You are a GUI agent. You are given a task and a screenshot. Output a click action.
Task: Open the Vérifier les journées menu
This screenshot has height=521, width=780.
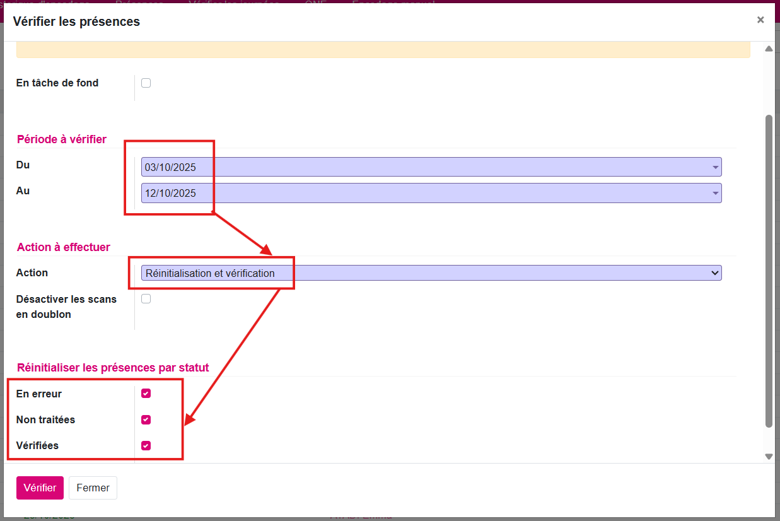235,4
